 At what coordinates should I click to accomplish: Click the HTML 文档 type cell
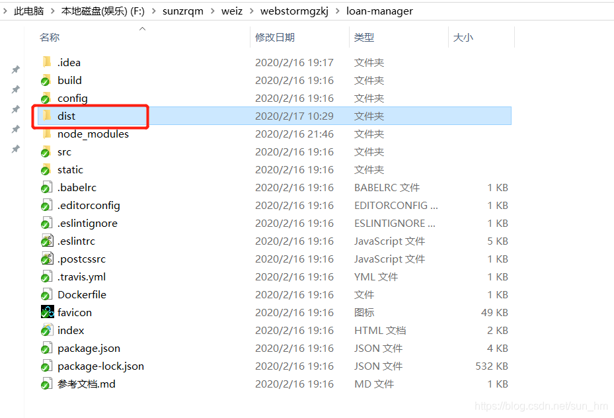point(380,331)
